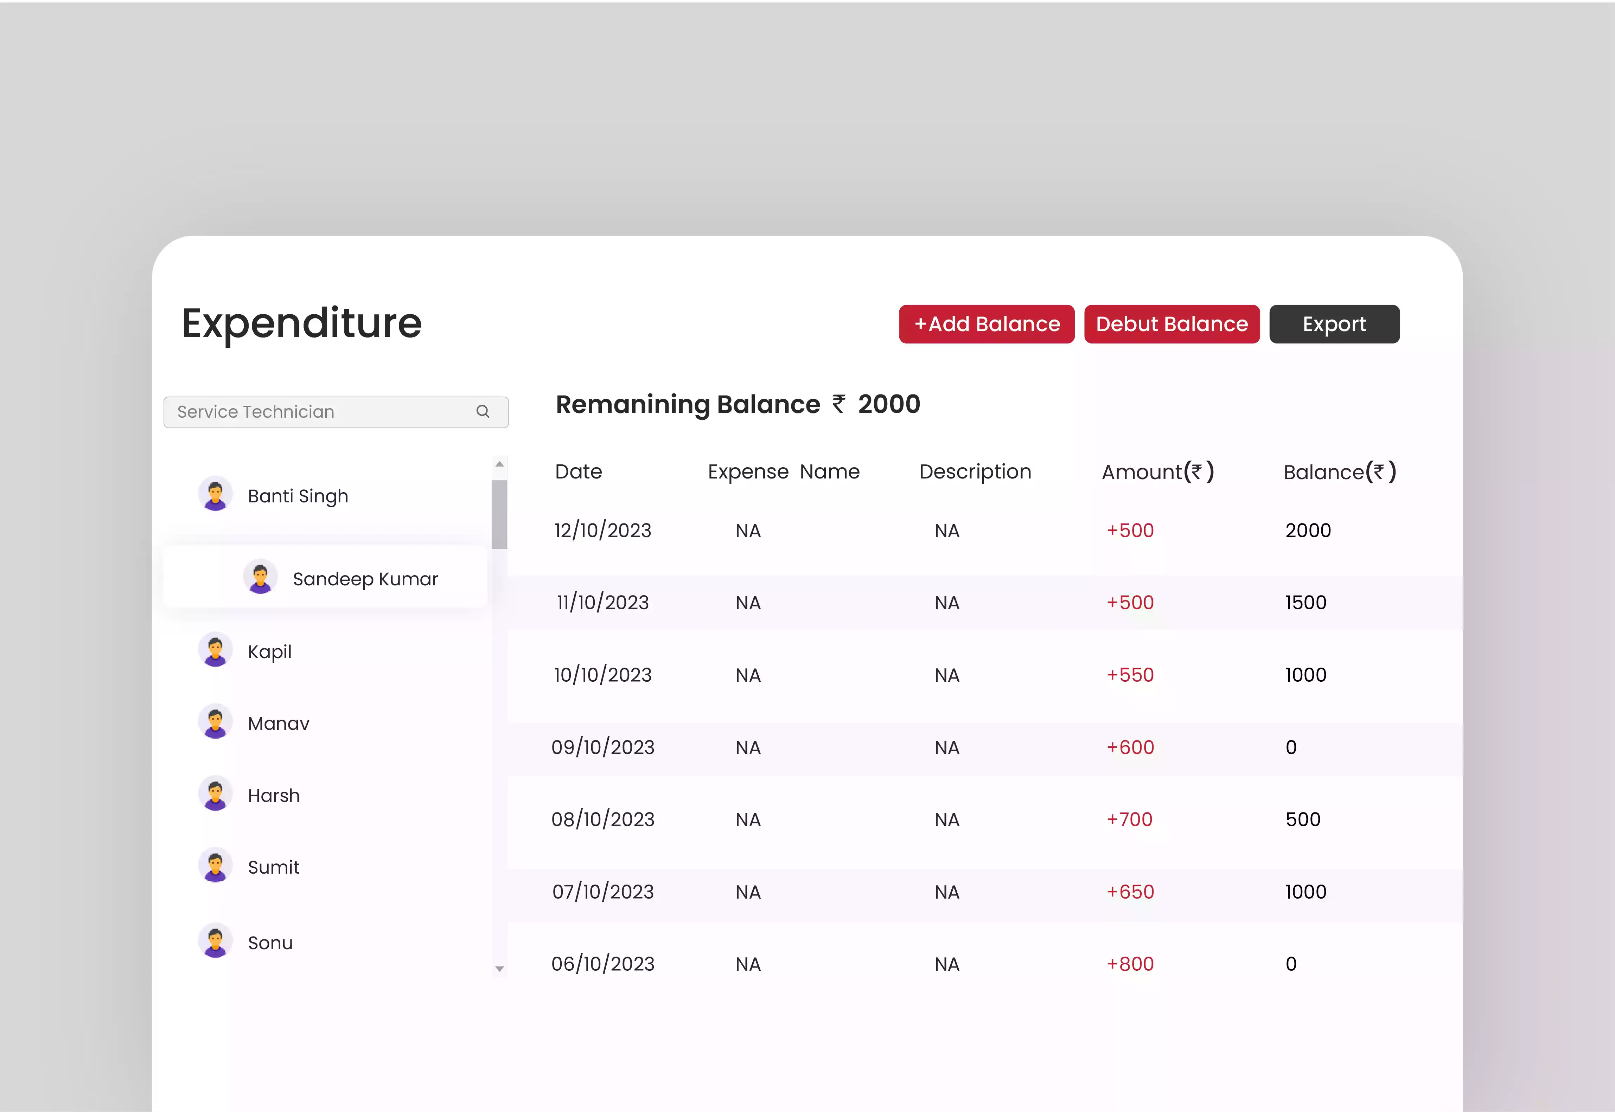The width and height of the screenshot is (1615, 1112).
Task: Click the 06/10/2023 date cell
Action: (602, 964)
